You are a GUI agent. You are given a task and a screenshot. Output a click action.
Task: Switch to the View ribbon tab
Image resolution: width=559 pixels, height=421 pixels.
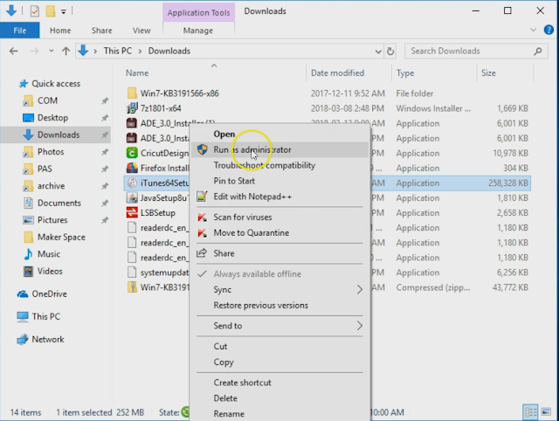pos(141,31)
